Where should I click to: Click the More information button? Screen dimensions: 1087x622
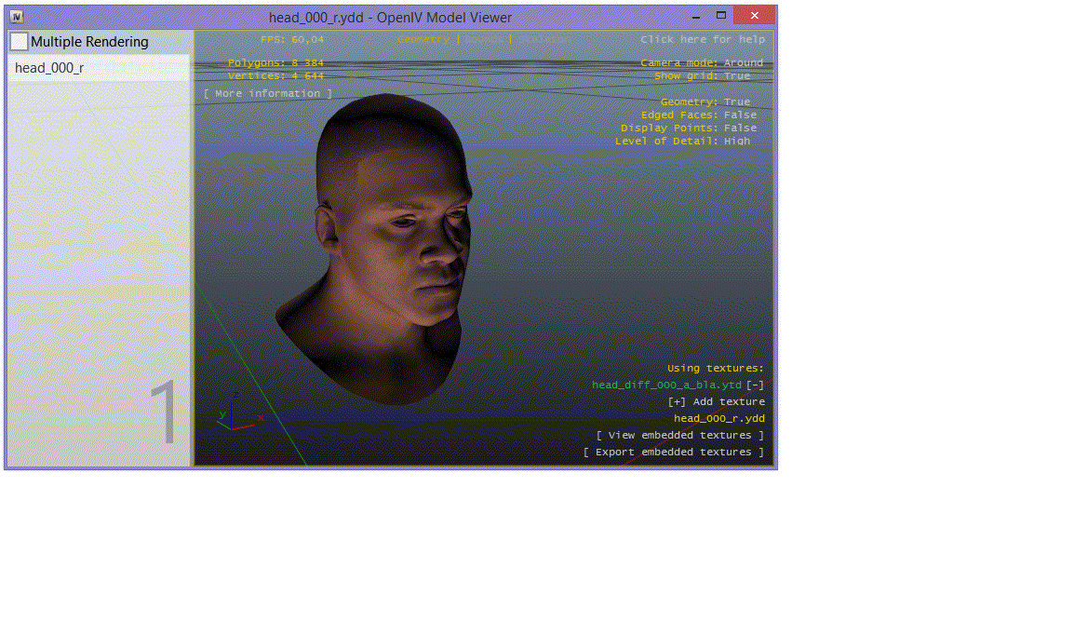(x=268, y=94)
